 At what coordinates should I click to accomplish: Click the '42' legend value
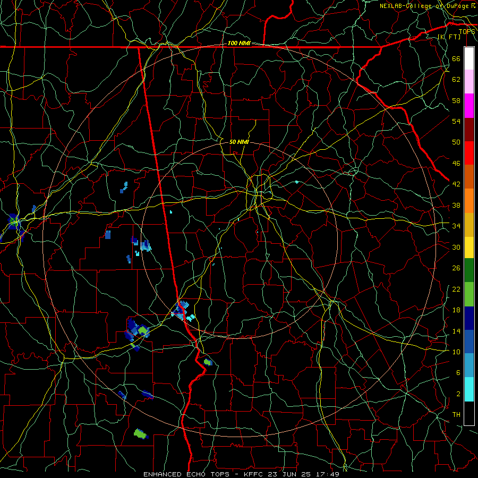[x=456, y=184]
